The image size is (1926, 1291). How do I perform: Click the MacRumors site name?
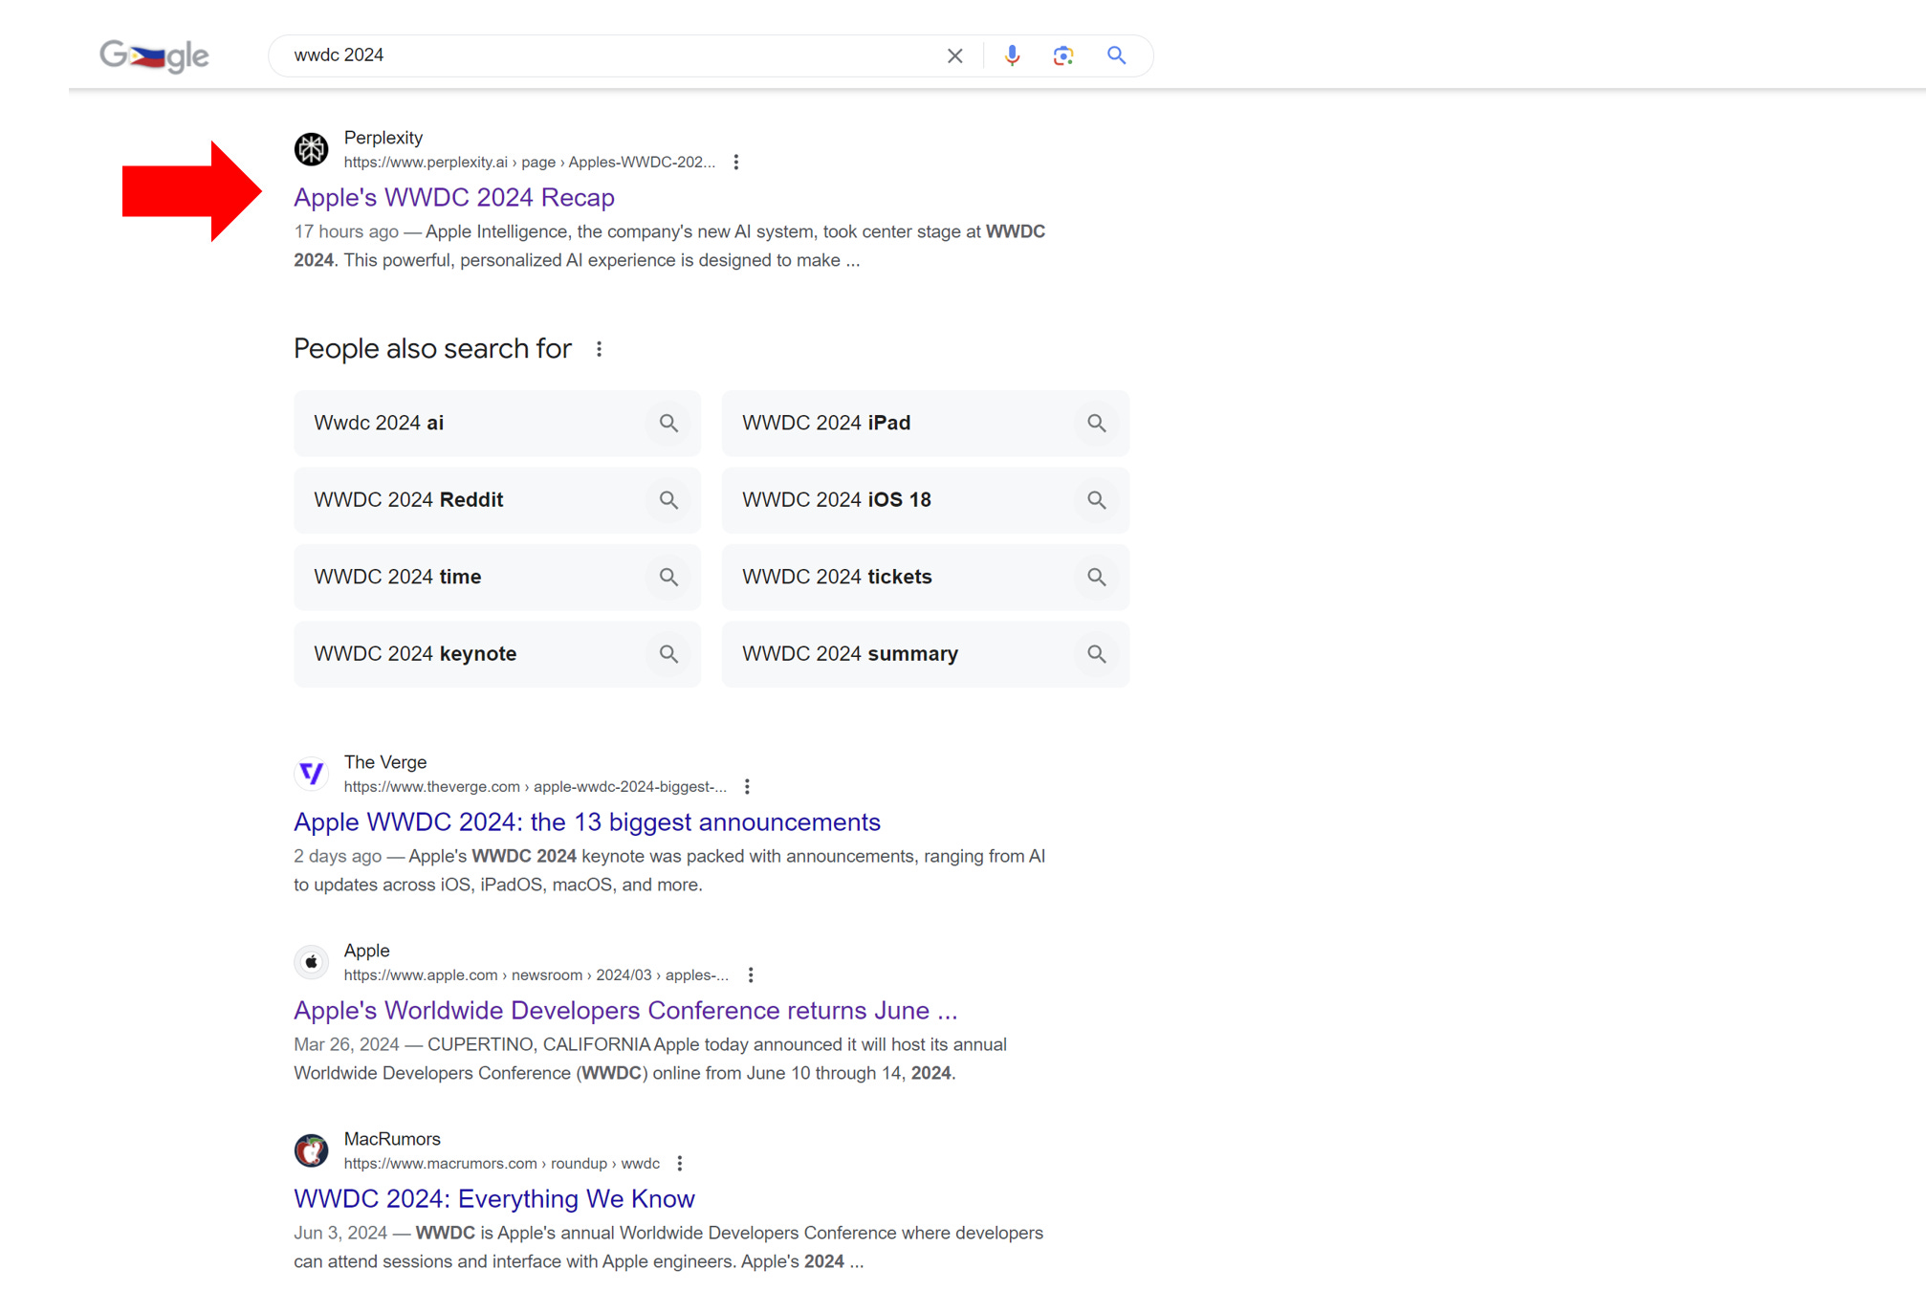coord(392,1139)
